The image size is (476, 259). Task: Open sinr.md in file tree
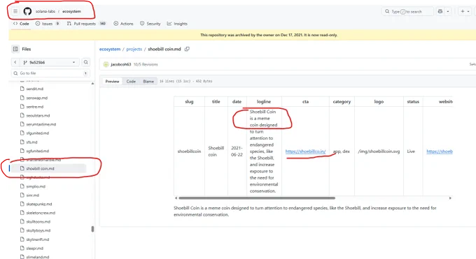click(x=32, y=195)
